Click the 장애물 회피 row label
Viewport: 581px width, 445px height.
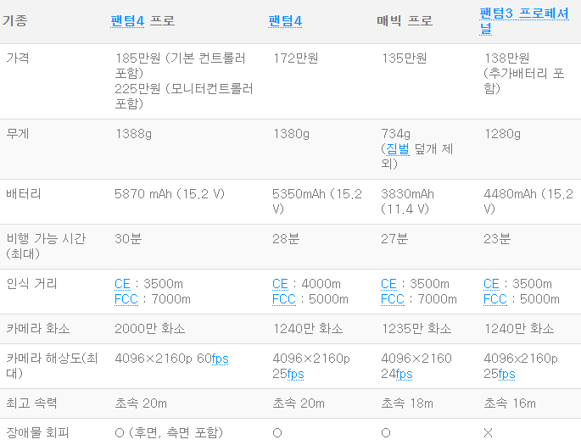tap(37, 432)
